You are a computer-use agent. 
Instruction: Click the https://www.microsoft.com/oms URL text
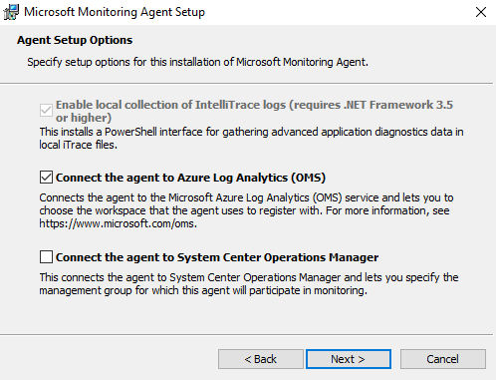pyautogui.click(x=118, y=223)
